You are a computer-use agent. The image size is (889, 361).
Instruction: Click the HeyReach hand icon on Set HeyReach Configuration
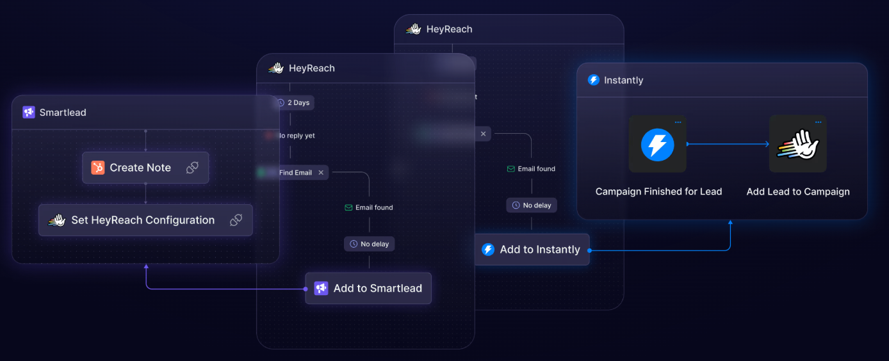tap(57, 220)
